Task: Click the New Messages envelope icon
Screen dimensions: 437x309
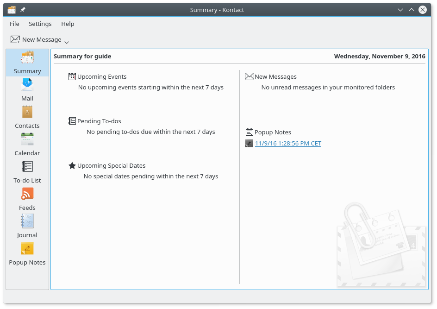Action: pos(250,76)
